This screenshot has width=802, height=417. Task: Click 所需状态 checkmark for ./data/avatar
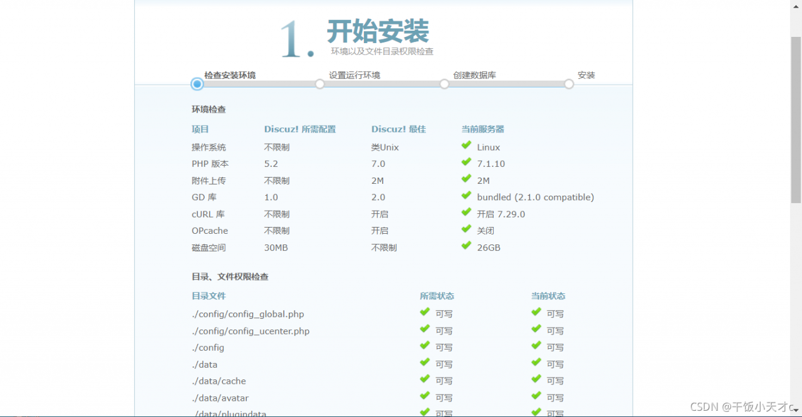425,396
